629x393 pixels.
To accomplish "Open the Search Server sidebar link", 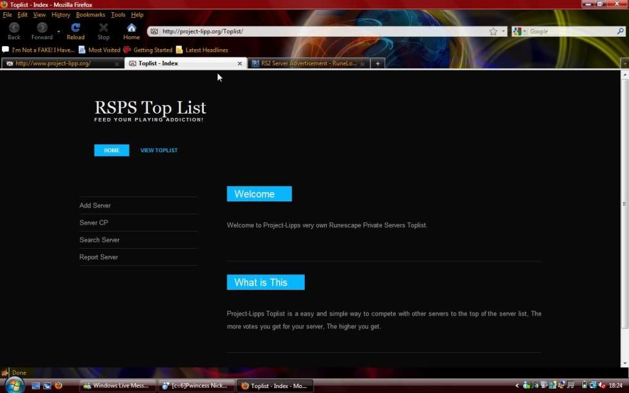I will click(x=100, y=240).
